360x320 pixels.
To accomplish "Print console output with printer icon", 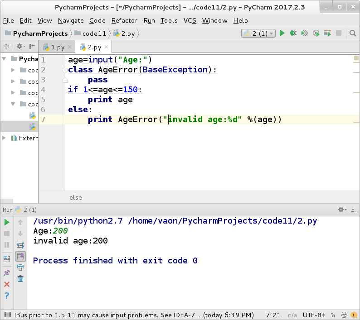I will [20, 267].
